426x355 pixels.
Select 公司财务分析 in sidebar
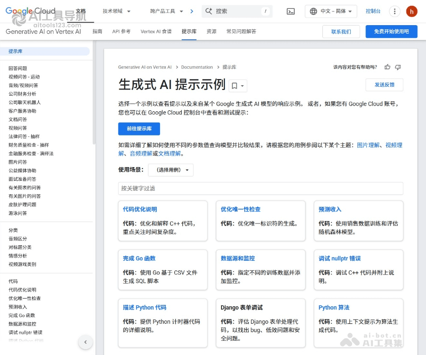[22, 94]
